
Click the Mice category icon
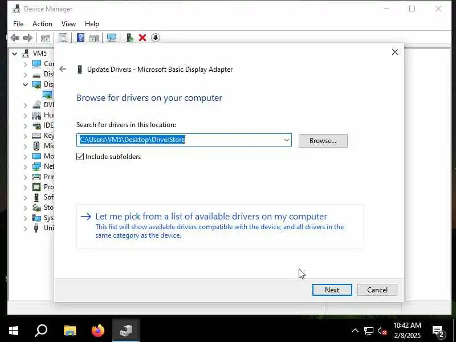[36, 146]
